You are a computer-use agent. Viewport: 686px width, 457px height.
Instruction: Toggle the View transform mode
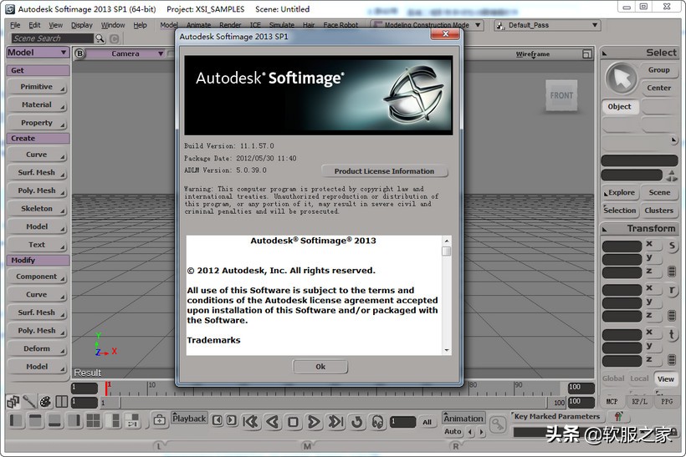pyautogui.click(x=665, y=378)
